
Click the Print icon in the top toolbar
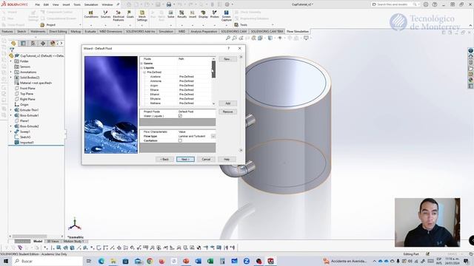[x=169, y=4]
